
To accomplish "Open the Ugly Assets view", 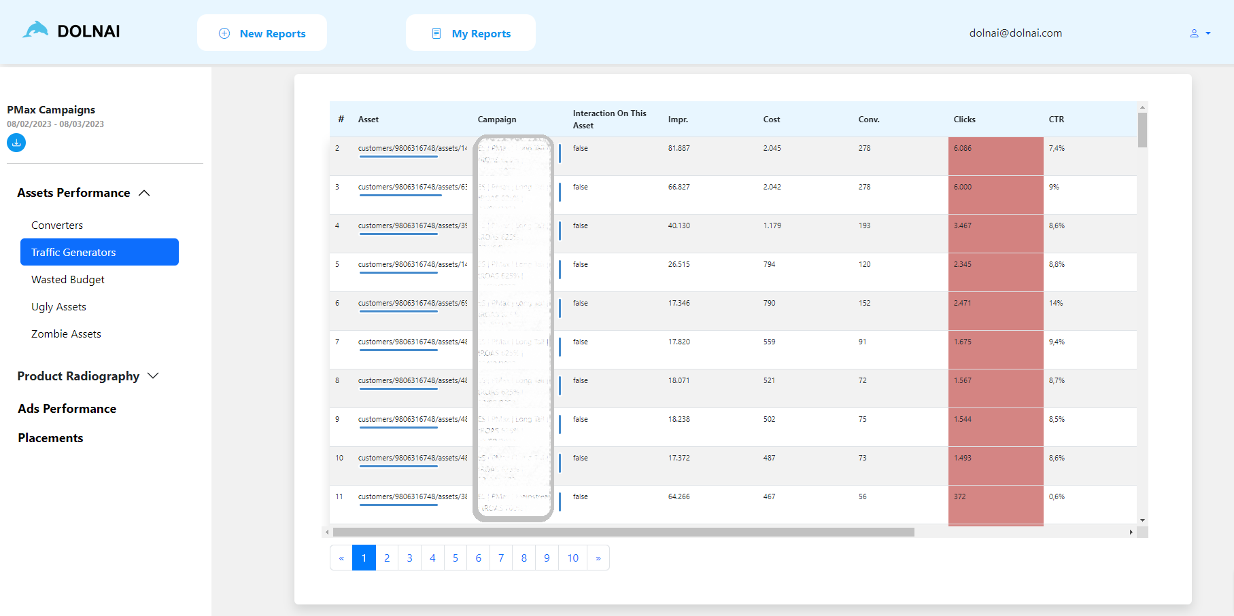I will tap(58, 306).
